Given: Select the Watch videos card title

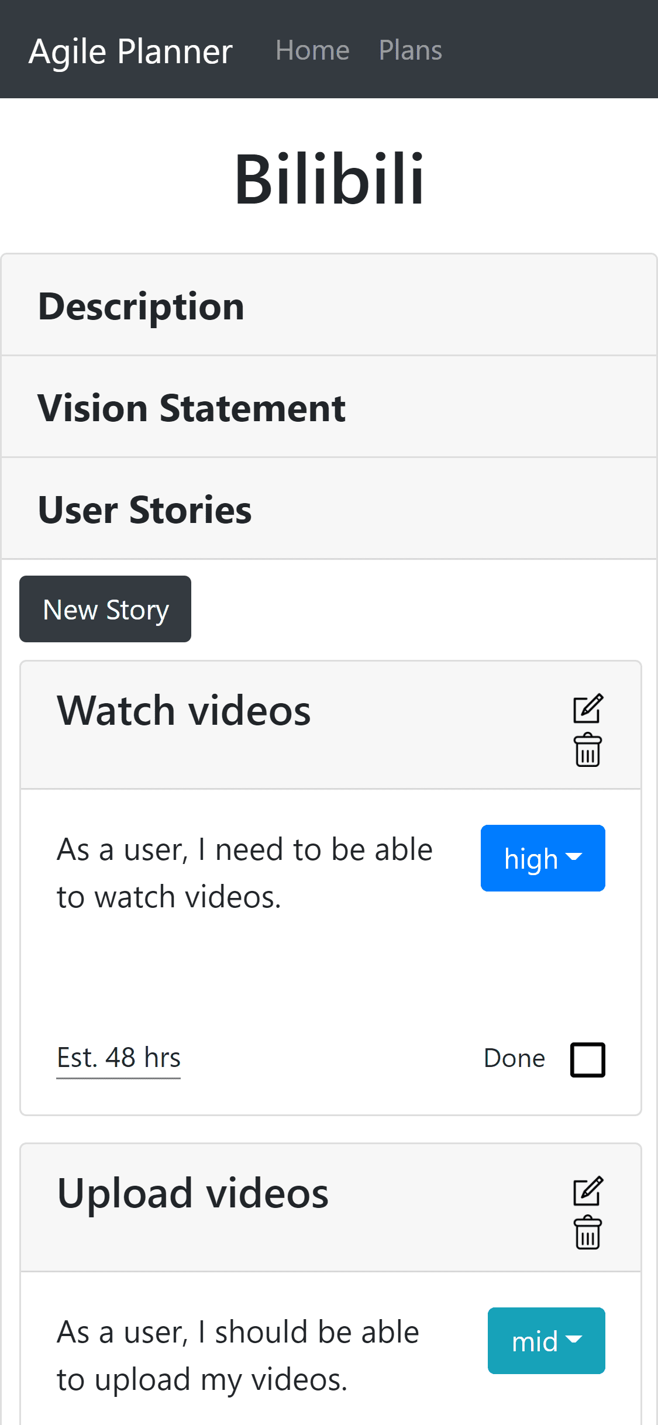Looking at the screenshot, I should (184, 711).
